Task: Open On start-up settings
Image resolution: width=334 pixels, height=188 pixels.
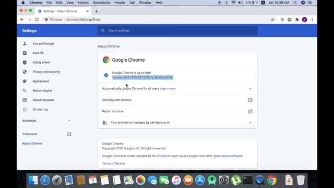Action: (40, 109)
